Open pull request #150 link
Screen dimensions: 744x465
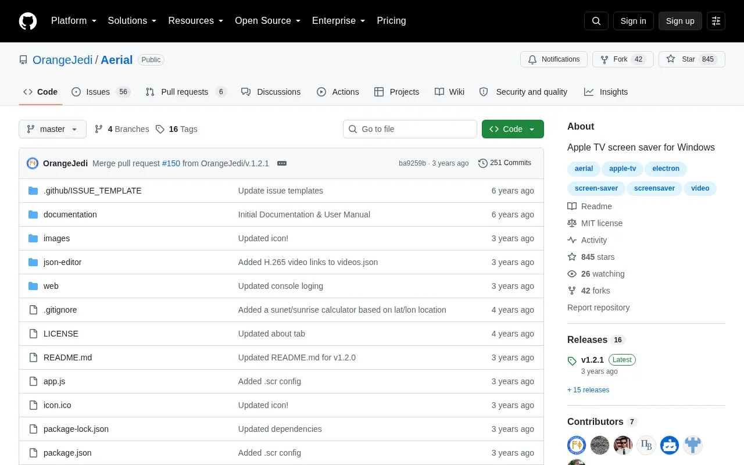coord(171,163)
